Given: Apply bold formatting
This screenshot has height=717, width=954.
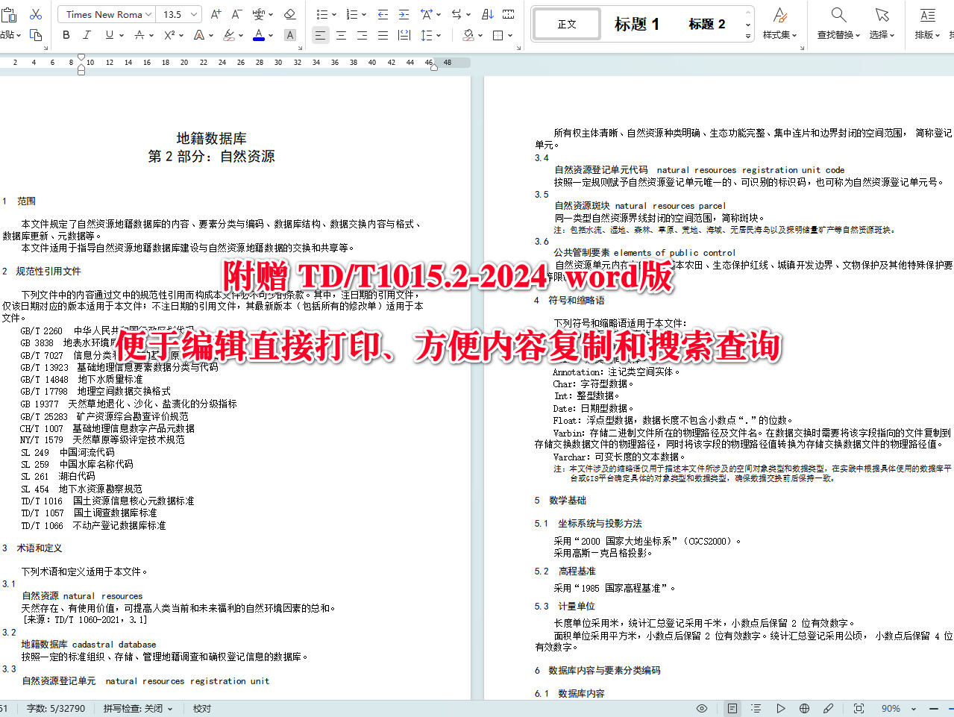Looking at the screenshot, I should (66, 35).
